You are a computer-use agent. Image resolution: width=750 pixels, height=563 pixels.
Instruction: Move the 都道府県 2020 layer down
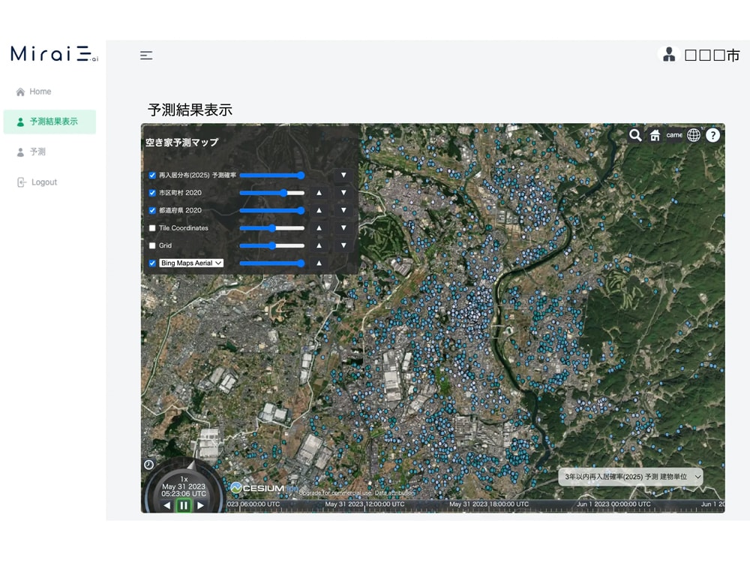tap(343, 211)
